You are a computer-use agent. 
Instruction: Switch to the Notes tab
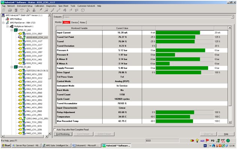(83, 23)
